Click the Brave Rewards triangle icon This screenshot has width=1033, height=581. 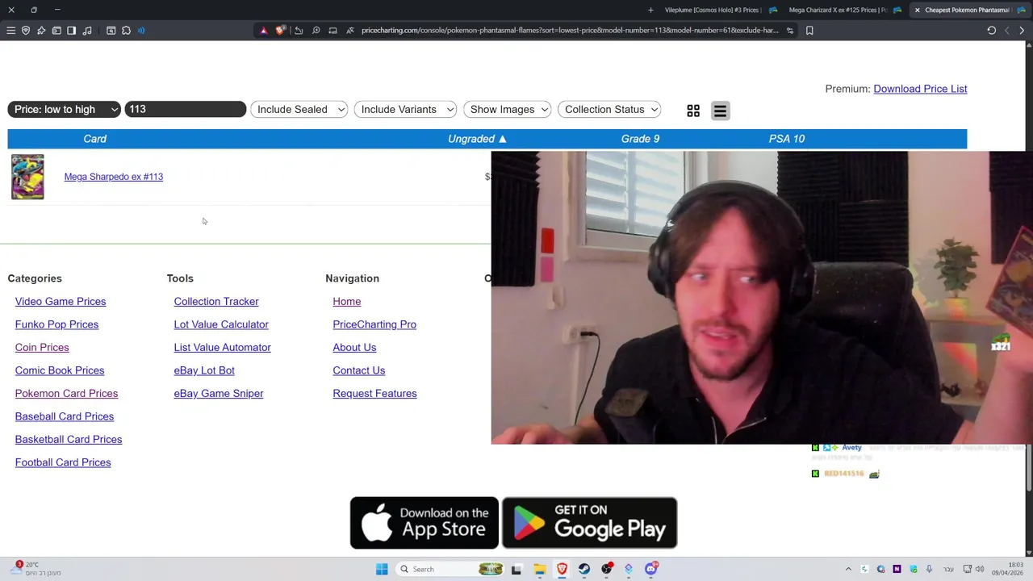[x=263, y=31]
